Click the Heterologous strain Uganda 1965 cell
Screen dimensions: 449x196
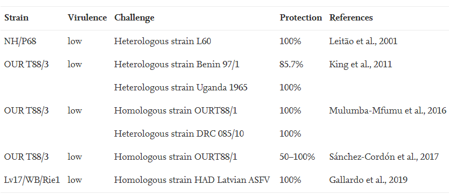[181, 87]
